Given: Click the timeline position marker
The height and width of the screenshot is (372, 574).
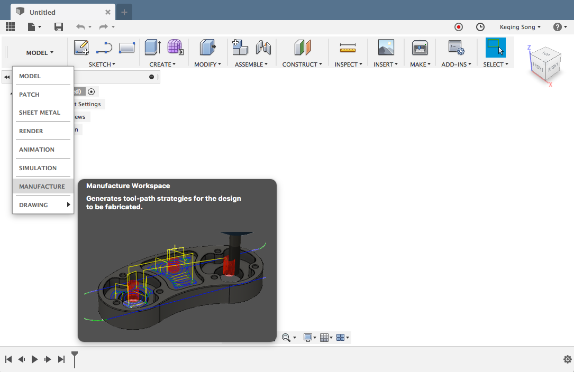Looking at the screenshot, I should [75, 358].
